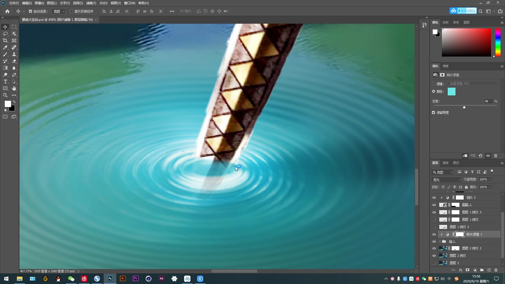Select the Zoom tool in toolbox
505x284 pixels.
click(5, 95)
